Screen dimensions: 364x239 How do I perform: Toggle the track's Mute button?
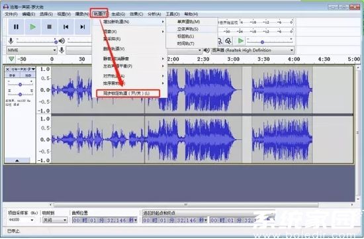coord(13,75)
